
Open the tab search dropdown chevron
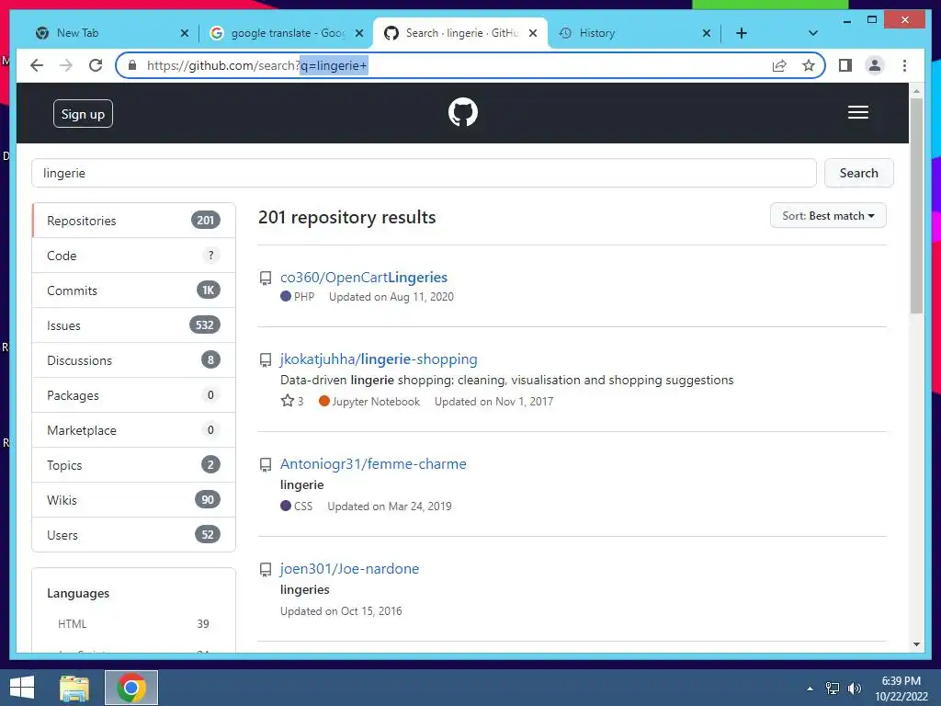point(813,33)
